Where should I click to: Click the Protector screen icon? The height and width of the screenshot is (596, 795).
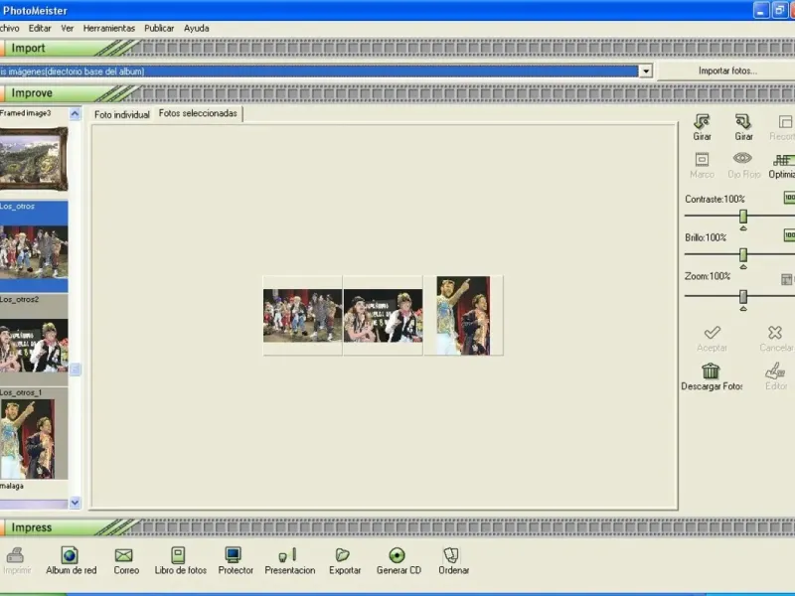(234, 555)
